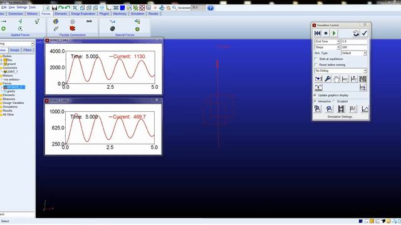Click the Save database icon in toolbar
The image size is (401, 225).
55,8
